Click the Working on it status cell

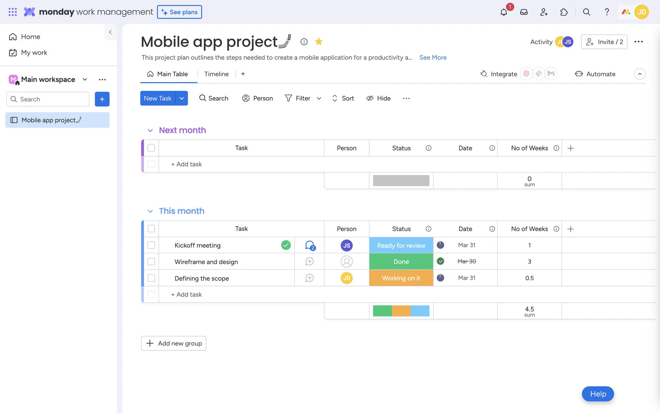pyautogui.click(x=401, y=278)
